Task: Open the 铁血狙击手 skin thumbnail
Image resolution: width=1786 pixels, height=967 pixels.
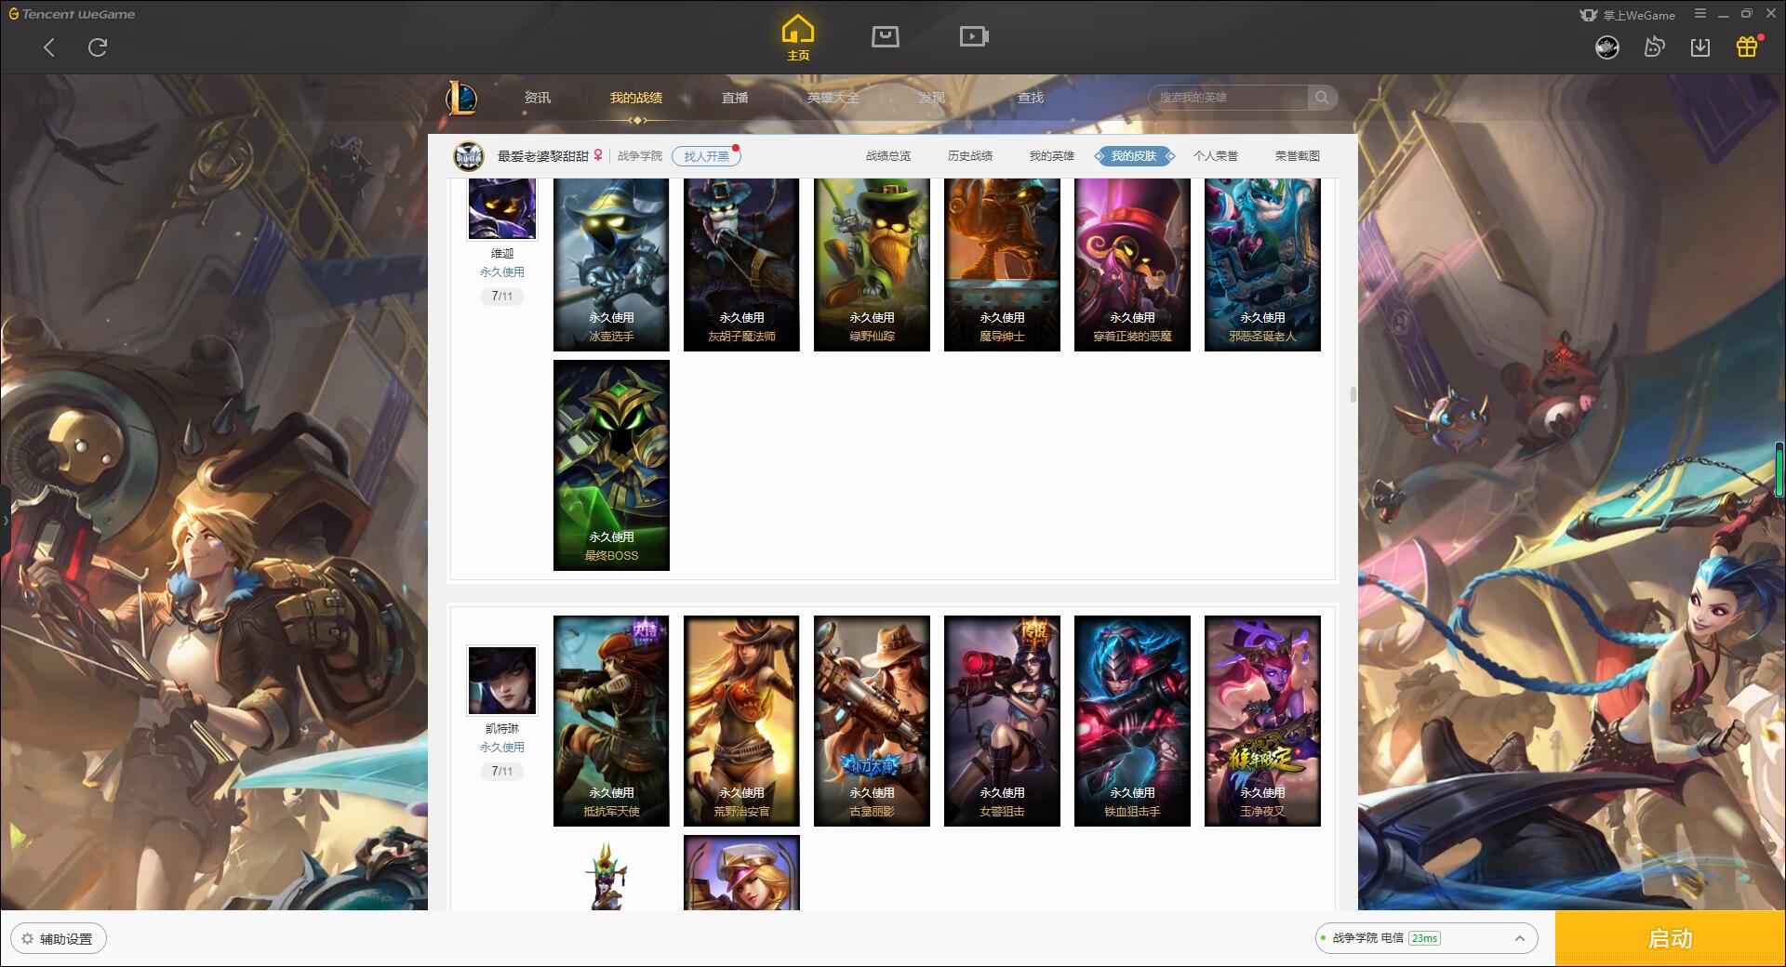Action: tap(1132, 721)
